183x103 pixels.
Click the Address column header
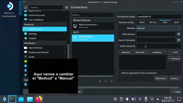click(x=126, y=52)
